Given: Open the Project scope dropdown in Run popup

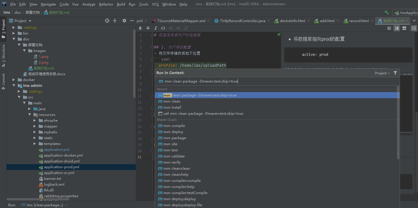Looking at the screenshot, I should coord(382,73).
